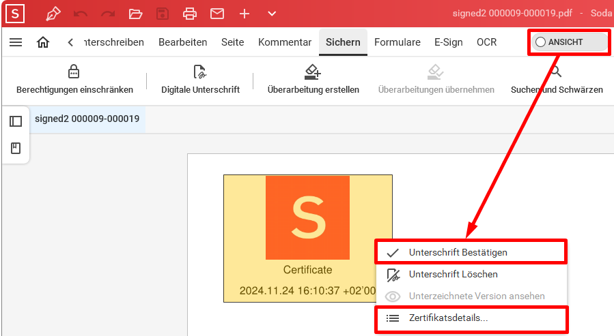The height and width of the screenshot is (336, 614).
Task: Open the hamburger main menu
Action: pos(16,42)
